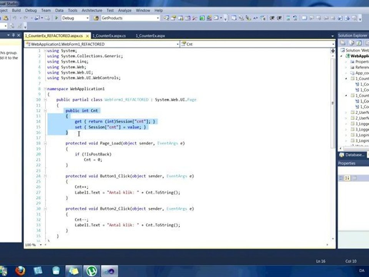
Task: Click the Find in Files icon beside GetProducts
Action: [x=96, y=18]
